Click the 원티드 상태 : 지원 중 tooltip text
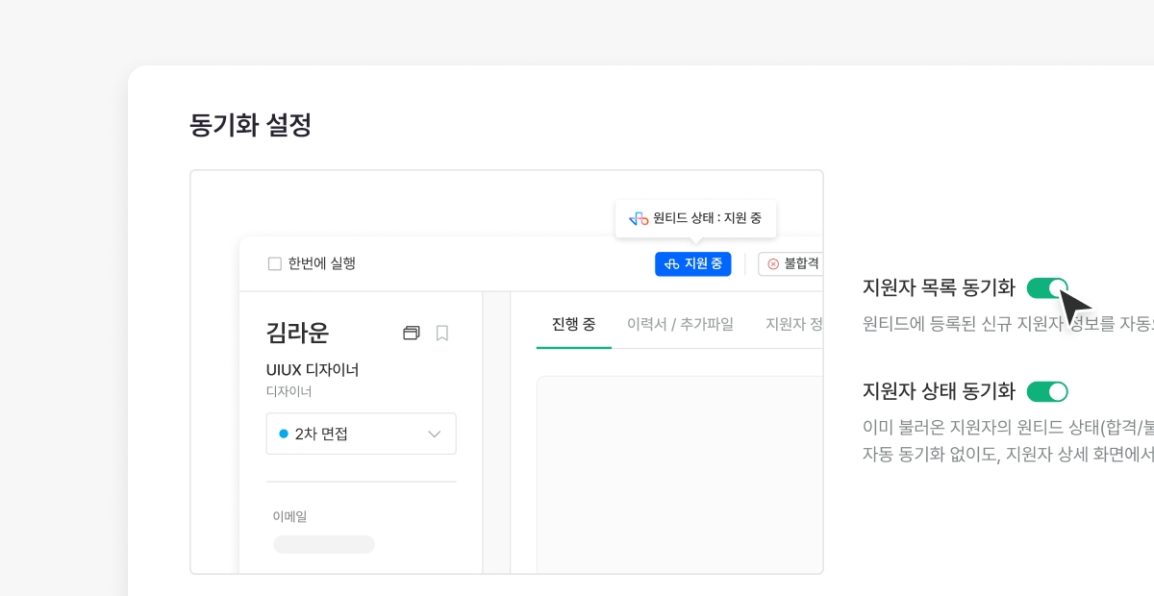Image resolution: width=1154 pixels, height=596 pixels. [x=707, y=218]
